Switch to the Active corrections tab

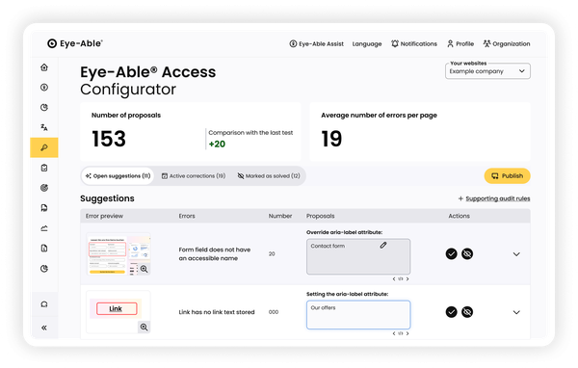point(194,176)
